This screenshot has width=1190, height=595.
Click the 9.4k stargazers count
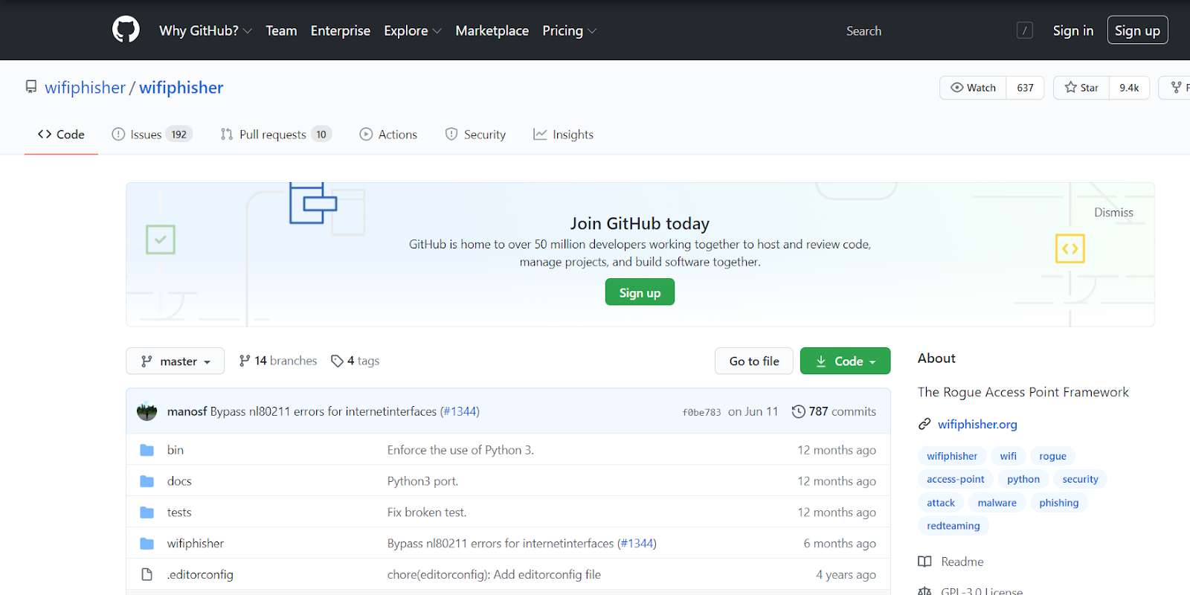click(x=1129, y=88)
